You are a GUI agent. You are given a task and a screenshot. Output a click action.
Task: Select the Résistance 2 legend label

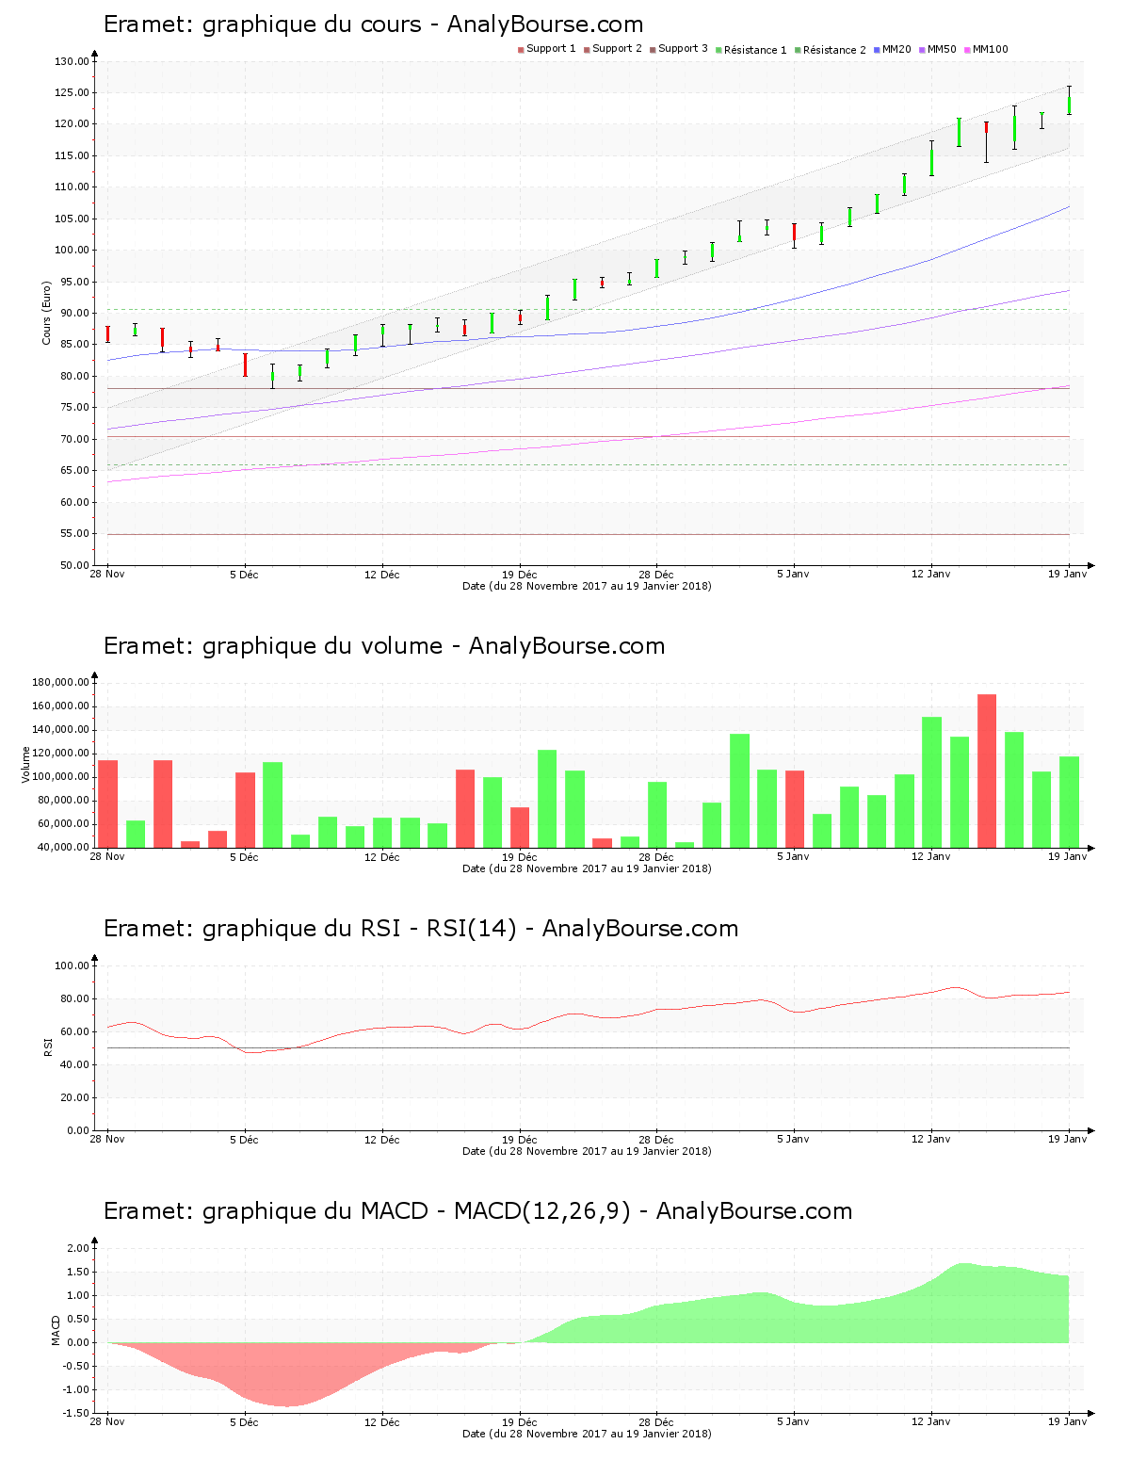[x=834, y=50]
